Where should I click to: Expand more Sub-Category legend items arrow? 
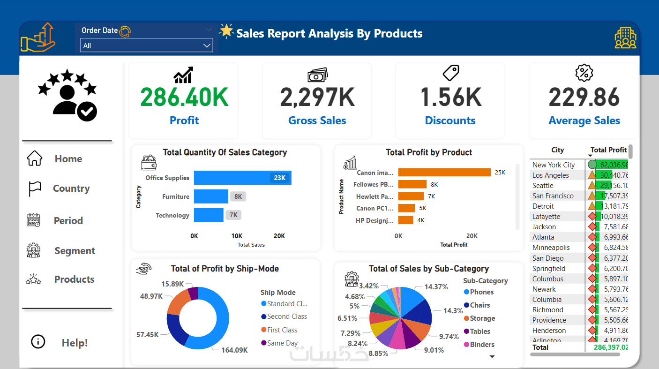click(492, 357)
